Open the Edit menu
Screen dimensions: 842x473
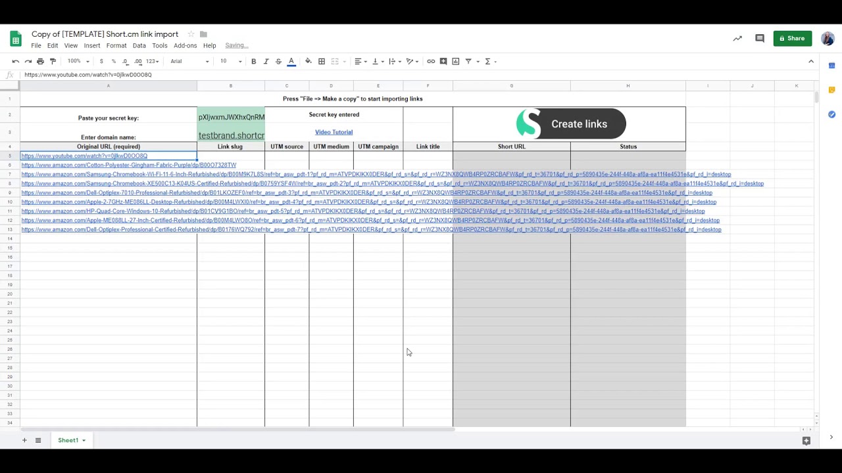(53, 45)
